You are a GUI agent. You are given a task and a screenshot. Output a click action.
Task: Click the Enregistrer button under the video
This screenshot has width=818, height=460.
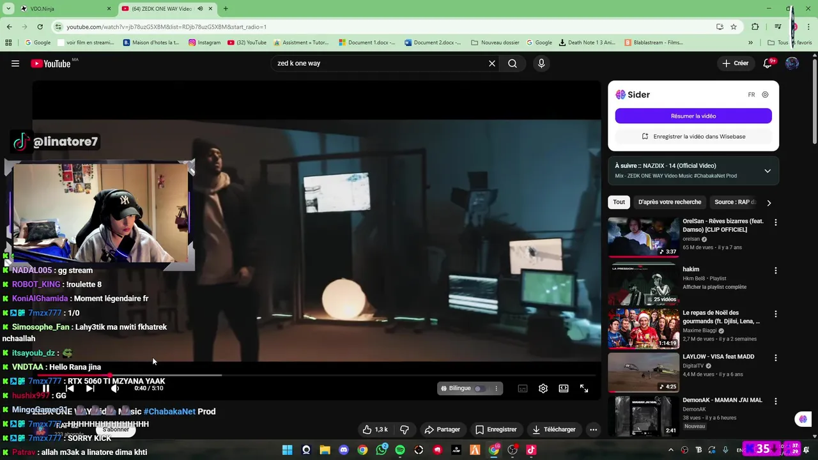[x=496, y=429]
